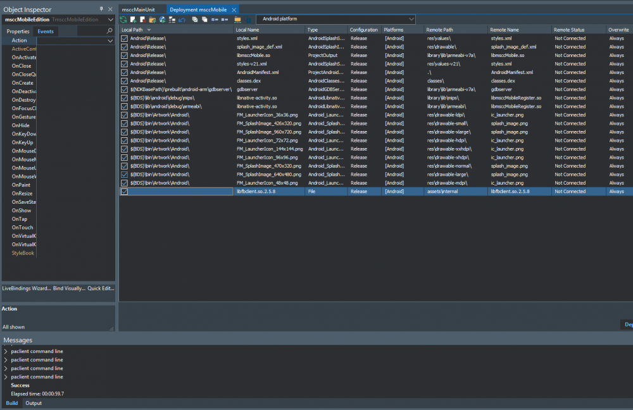The image size is (633, 410).
Task: Toggle the AndroidManifest.xml row checkbox
Action: 124,72
